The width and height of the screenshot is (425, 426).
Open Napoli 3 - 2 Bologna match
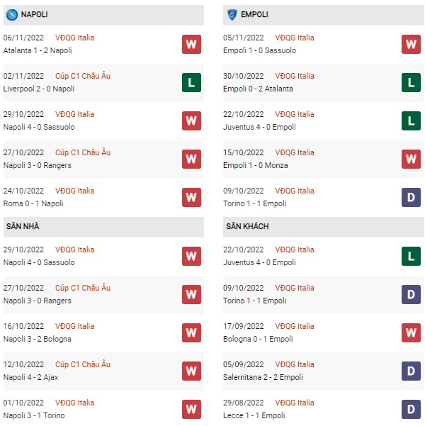click(38, 339)
